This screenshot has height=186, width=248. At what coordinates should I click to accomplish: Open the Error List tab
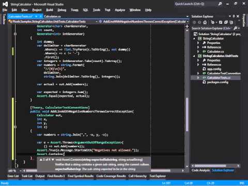(13, 176)
